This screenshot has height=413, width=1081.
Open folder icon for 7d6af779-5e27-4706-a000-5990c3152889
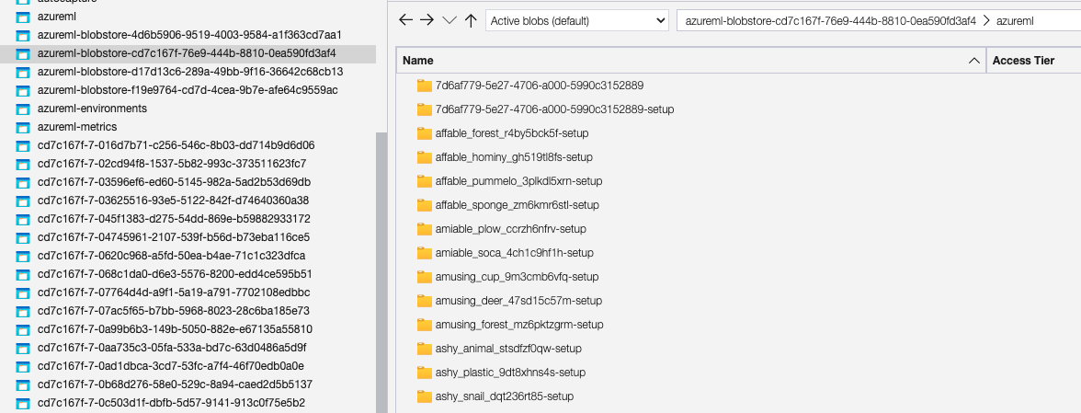424,86
